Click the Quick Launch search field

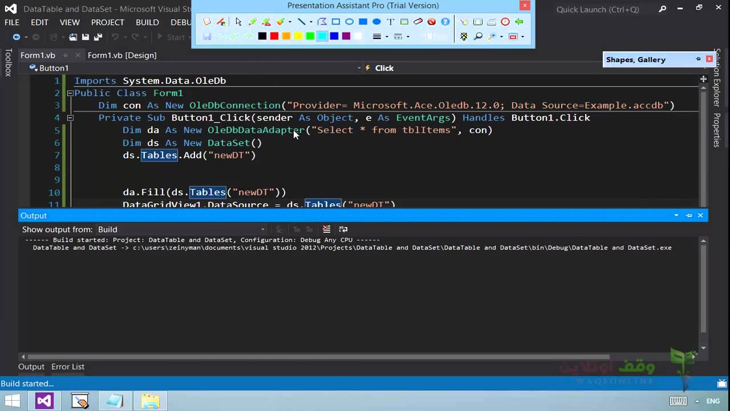(x=605, y=9)
